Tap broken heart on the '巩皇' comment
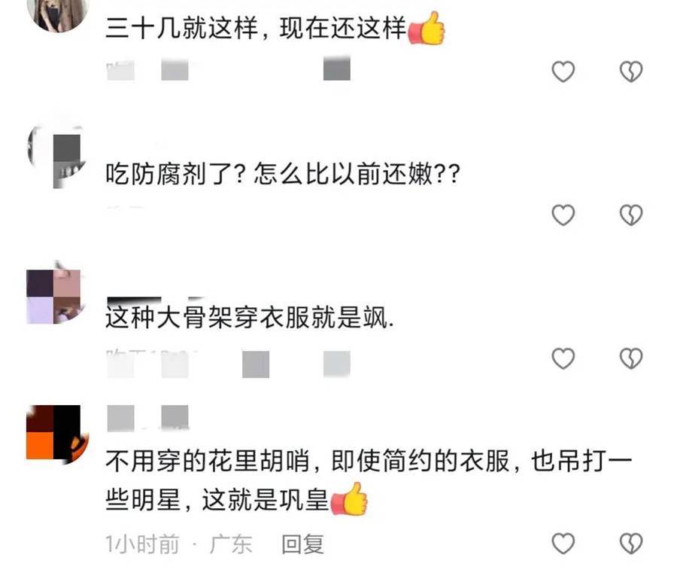This screenshot has width=677, height=585. tap(631, 543)
